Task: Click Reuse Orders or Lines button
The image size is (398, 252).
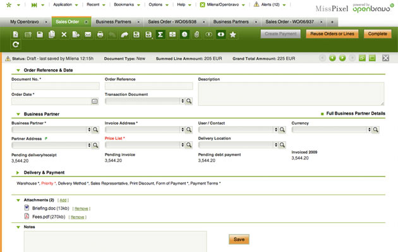Action: point(332,33)
